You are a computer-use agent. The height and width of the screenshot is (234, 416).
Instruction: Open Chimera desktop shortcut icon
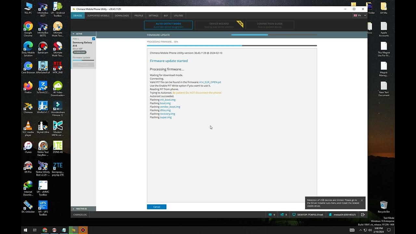click(28, 108)
